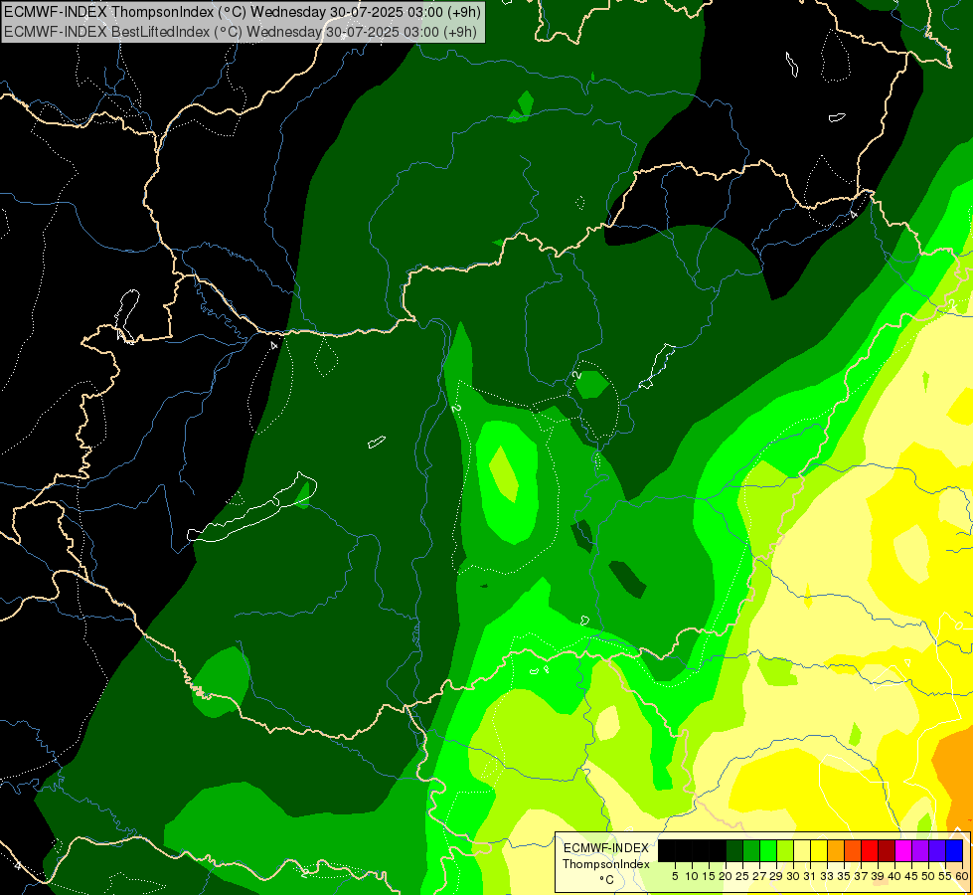Screen dimensions: 973x895
Task: Select the magenta 40–45 legend swatch
Action: coord(903,850)
